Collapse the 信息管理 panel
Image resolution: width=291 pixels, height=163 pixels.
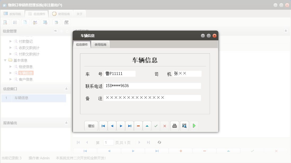55,31
